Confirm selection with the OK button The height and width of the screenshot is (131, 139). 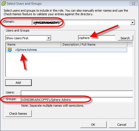point(93,125)
